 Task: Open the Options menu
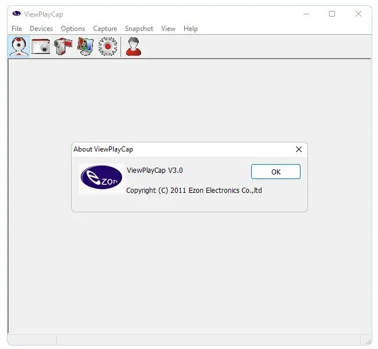tap(73, 29)
